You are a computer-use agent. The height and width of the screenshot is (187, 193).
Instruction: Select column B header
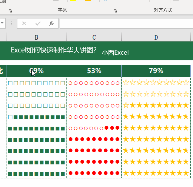click(x=36, y=37)
